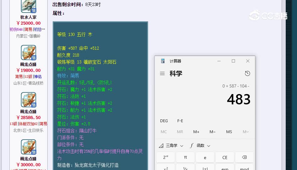Click the 内蒙区-雄鹰岭 server text
Image resolution: width=297 pixels, height=170 pixels.
28,36
